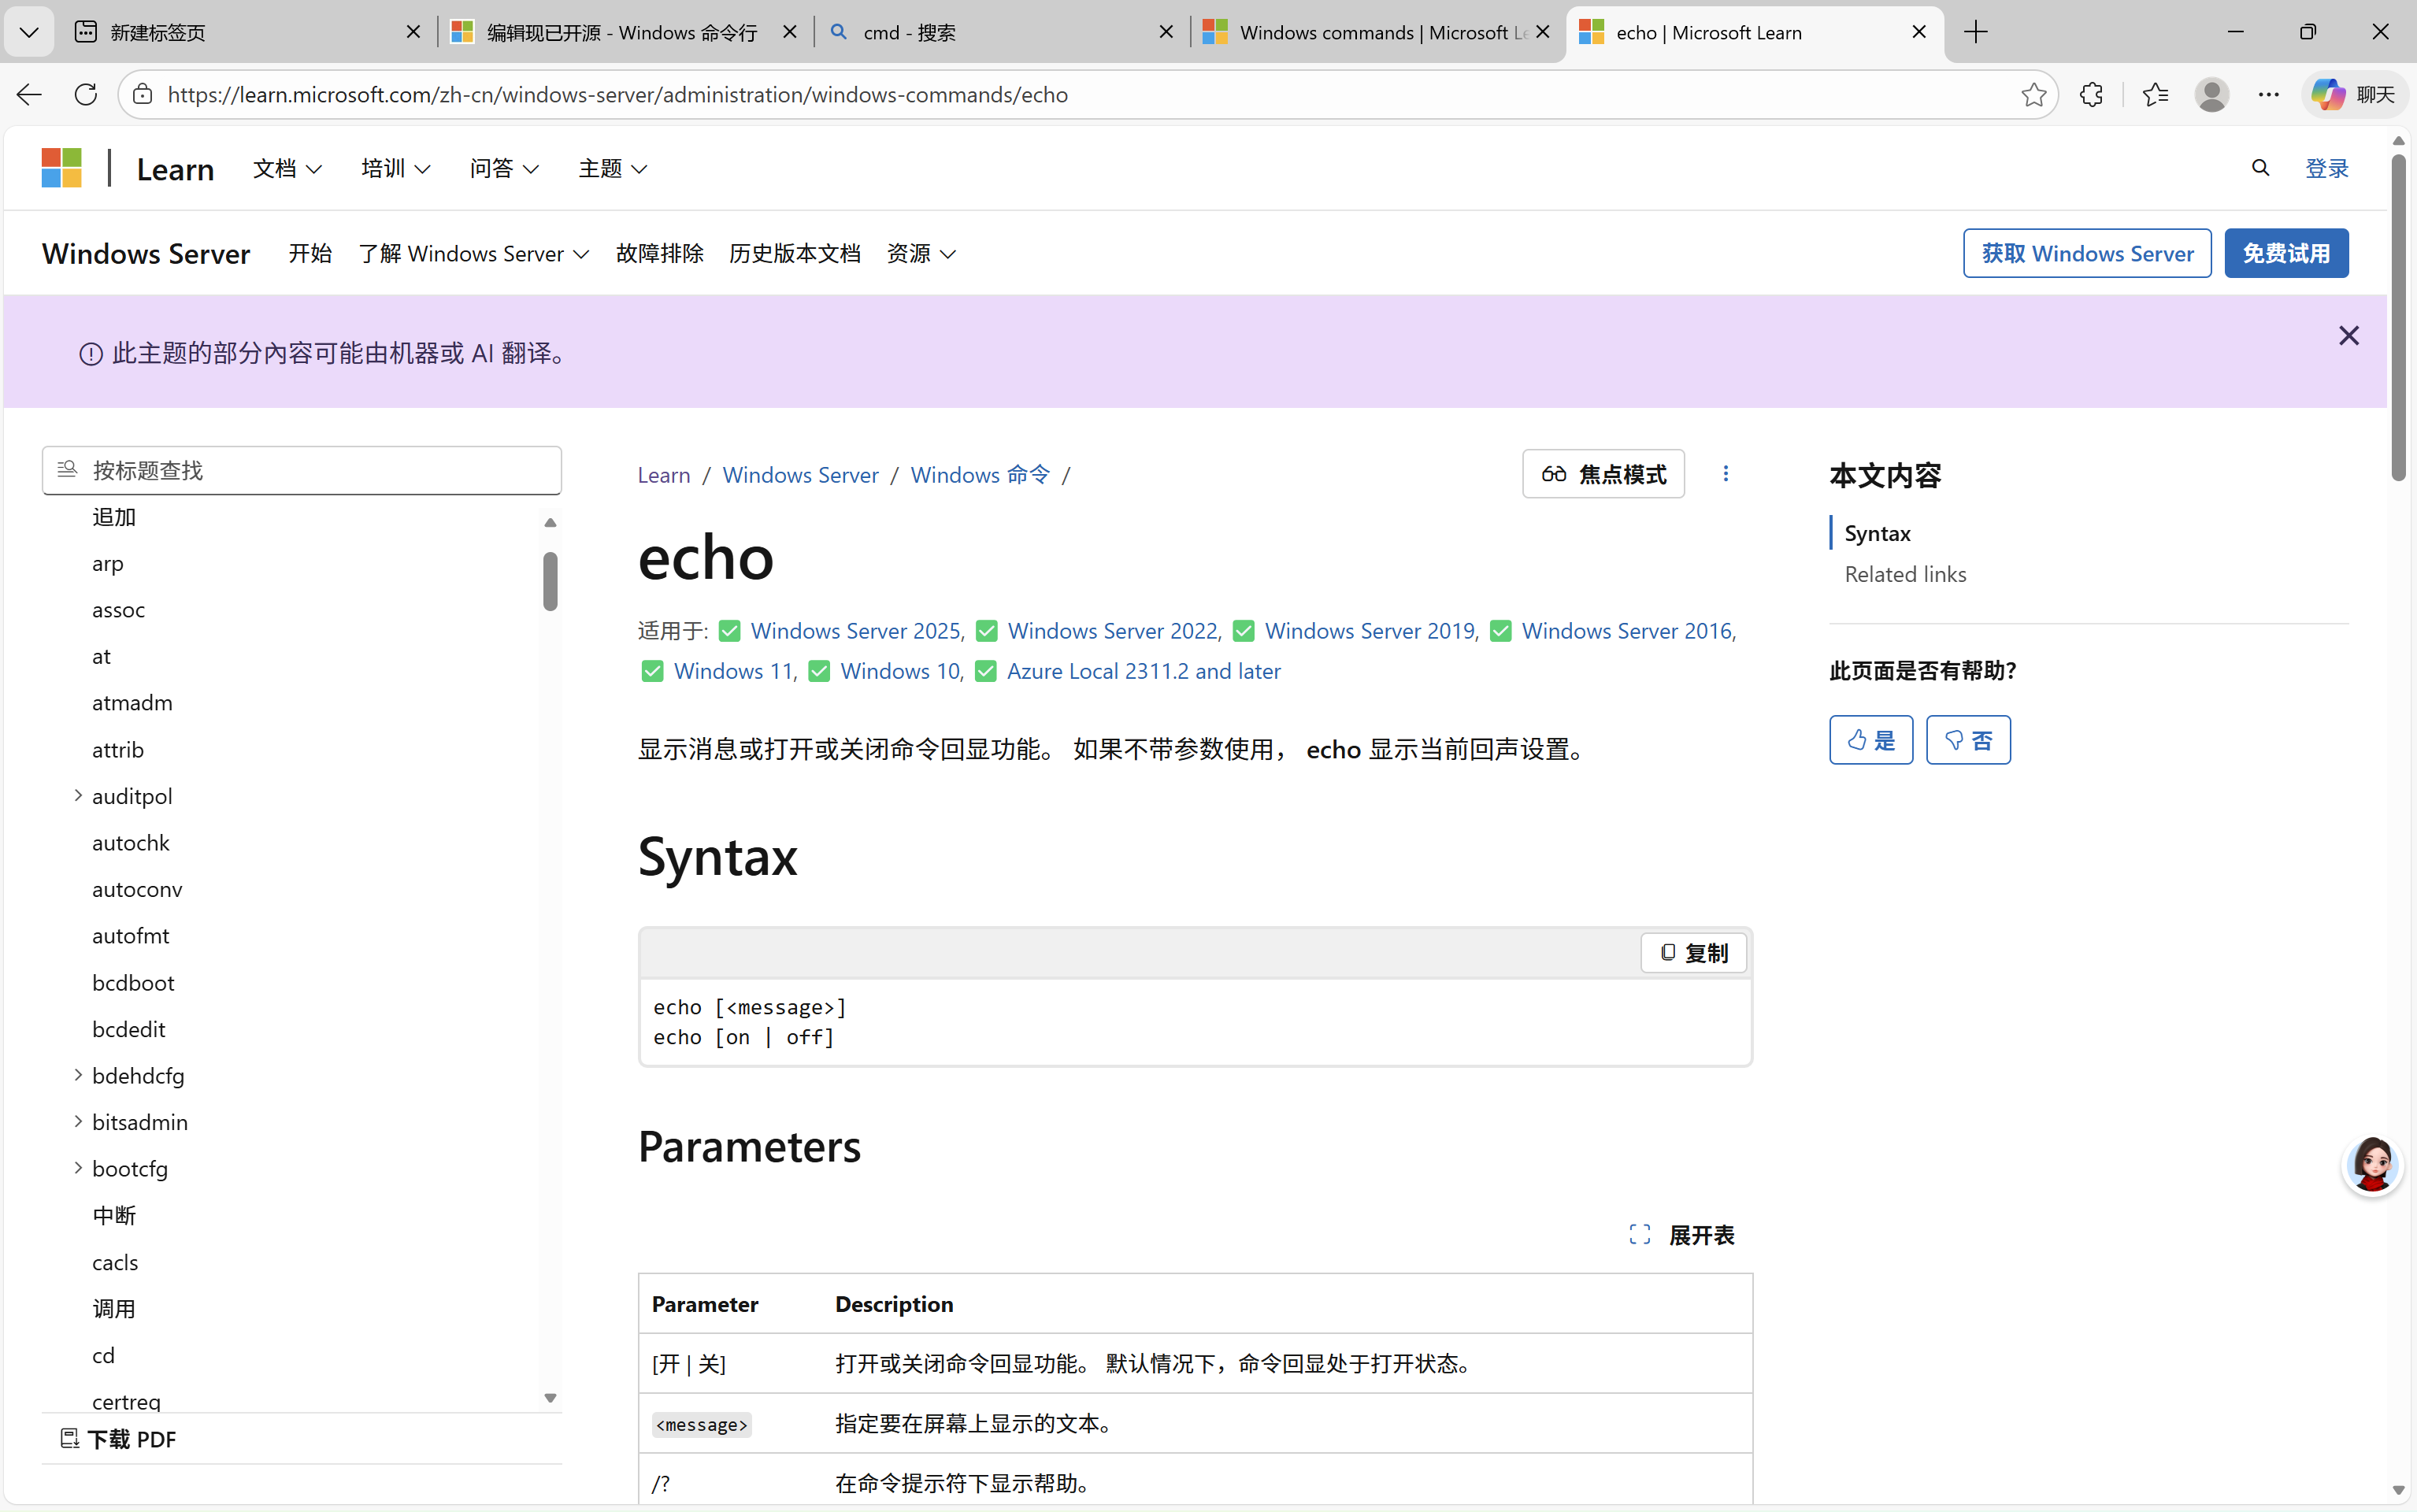Click the browser refresh icon
This screenshot has width=2417, height=1512.
[x=86, y=94]
